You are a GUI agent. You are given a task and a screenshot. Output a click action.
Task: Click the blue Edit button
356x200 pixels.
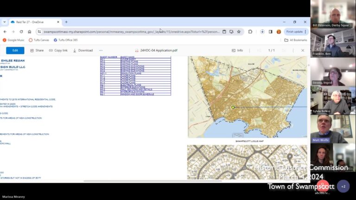[x=15, y=50]
